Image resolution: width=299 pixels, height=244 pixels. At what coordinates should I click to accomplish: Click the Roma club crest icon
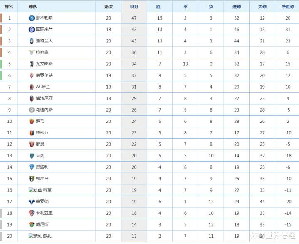pos(32,121)
